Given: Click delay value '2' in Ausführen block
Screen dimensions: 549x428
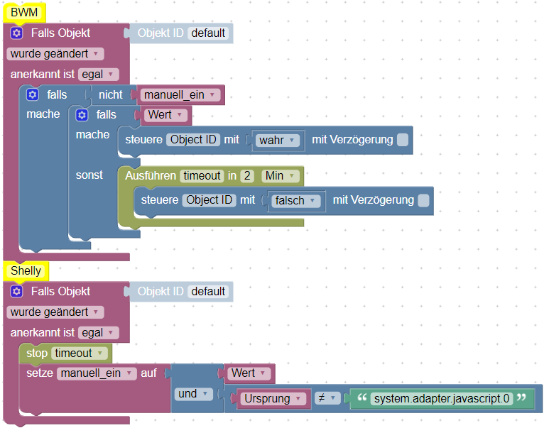Looking at the screenshot, I should [x=247, y=176].
